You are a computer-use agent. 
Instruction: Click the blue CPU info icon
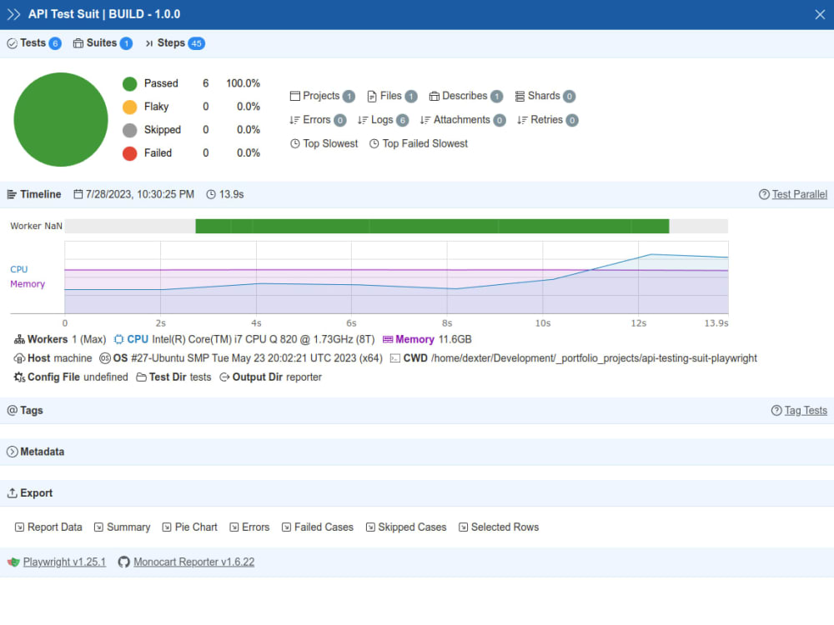click(117, 339)
